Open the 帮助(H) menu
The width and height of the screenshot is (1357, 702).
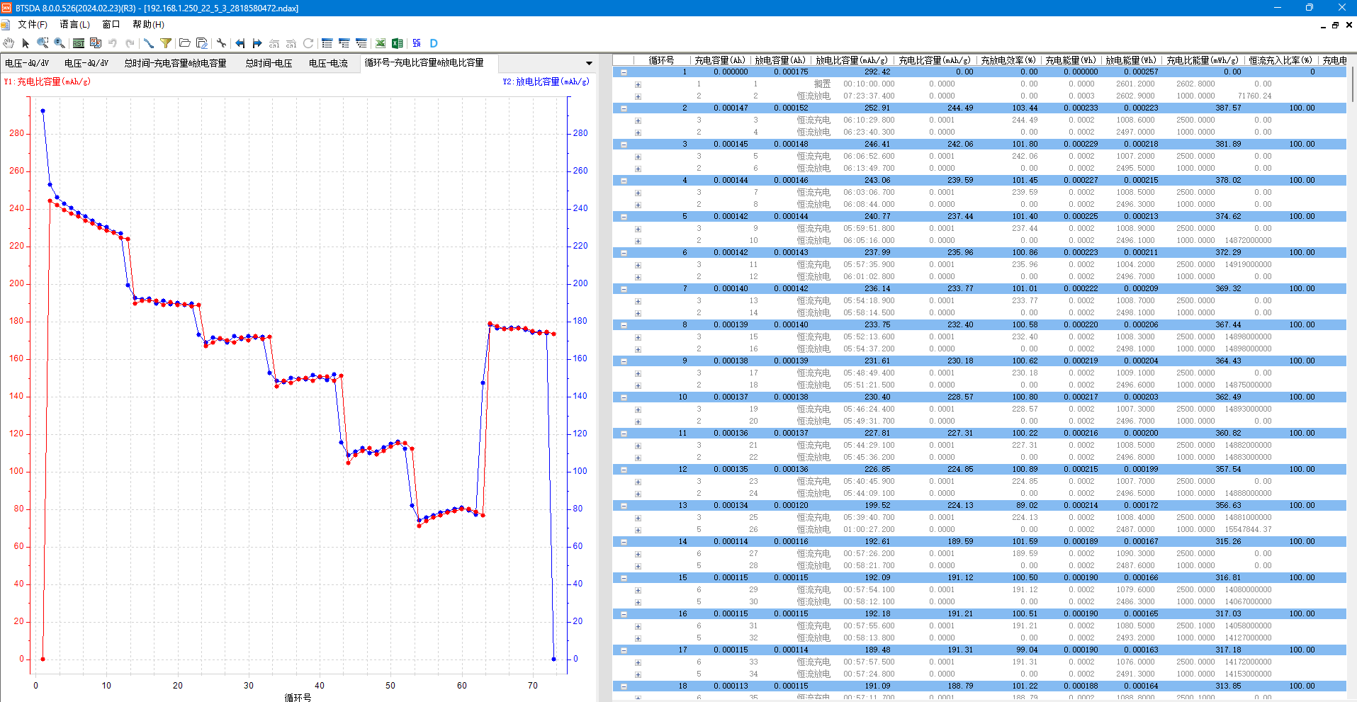[x=148, y=25]
